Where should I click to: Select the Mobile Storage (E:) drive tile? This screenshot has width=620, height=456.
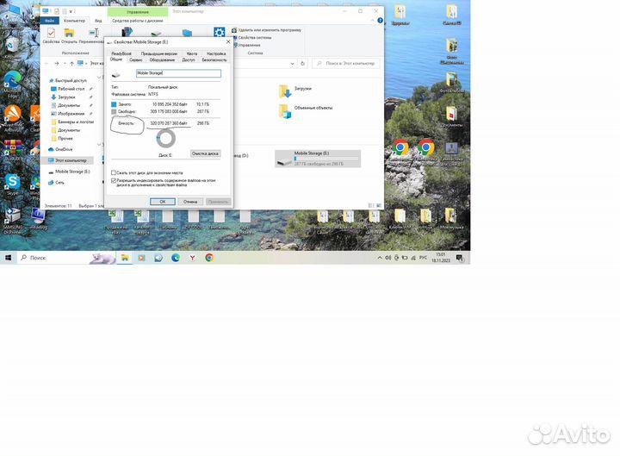click(x=313, y=158)
